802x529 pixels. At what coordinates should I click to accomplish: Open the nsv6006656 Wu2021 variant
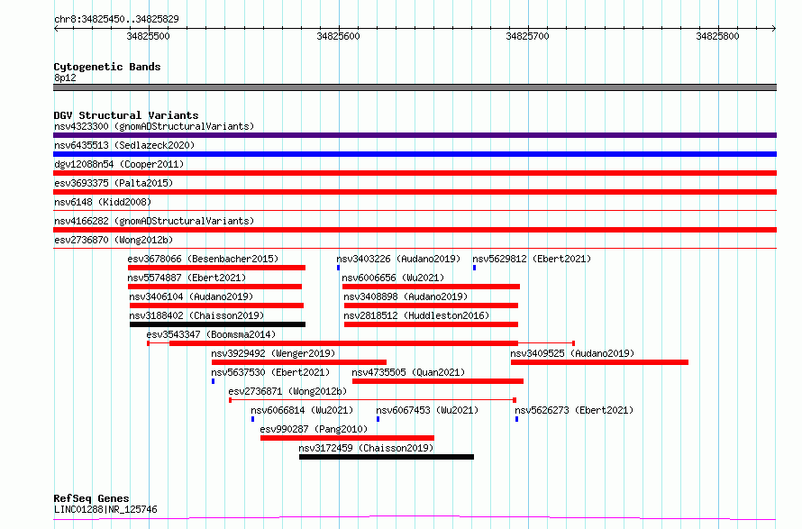pyautogui.click(x=393, y=278)
